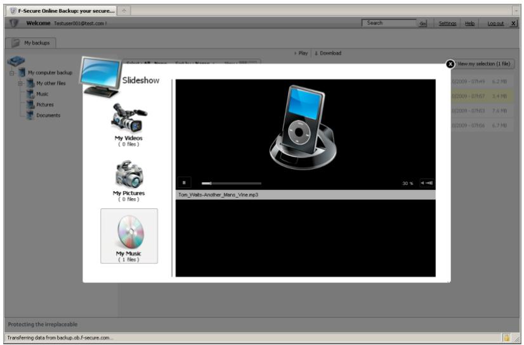Click the Go search button

point(422,23)
